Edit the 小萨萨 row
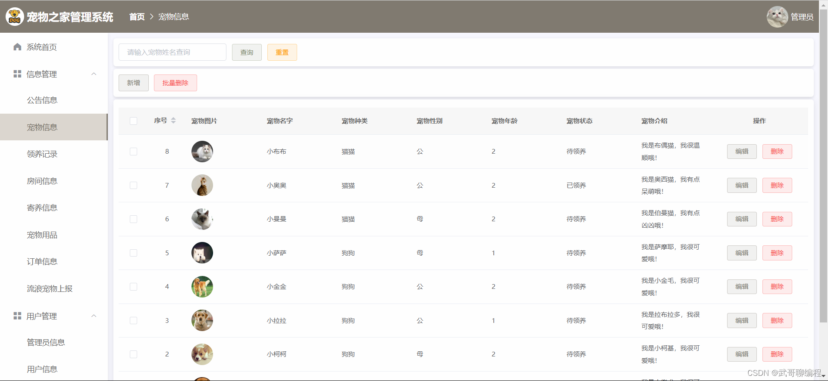 point(742,253)
